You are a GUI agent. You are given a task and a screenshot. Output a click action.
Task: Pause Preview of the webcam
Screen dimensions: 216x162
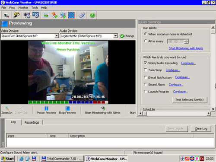(46, 111)
